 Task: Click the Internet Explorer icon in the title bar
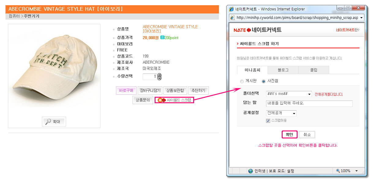coord(231,9)
